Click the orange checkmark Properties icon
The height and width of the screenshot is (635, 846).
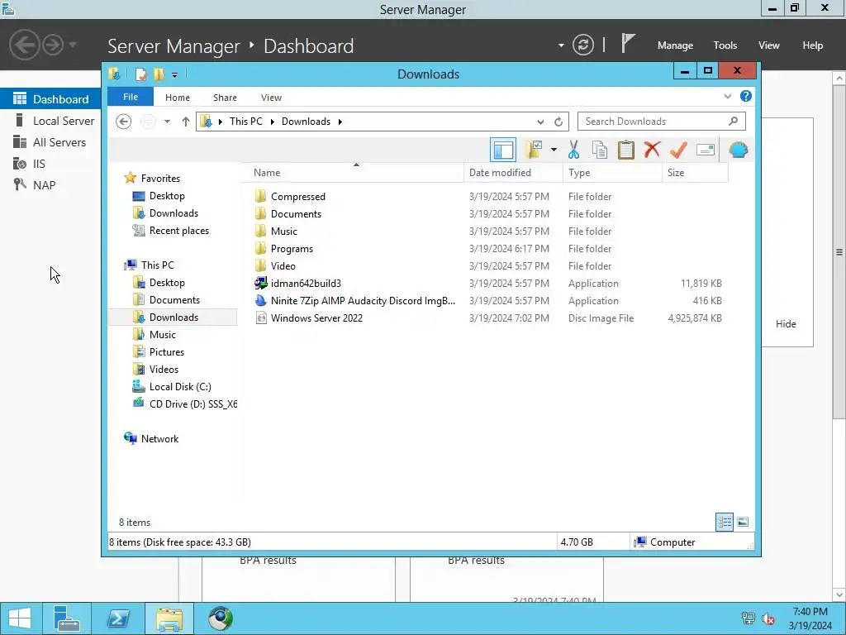pyautogui.click(x=678, y=150)
